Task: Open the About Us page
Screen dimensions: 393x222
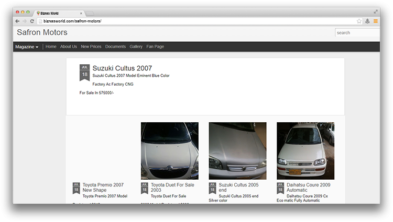Action: click(69, 47)
